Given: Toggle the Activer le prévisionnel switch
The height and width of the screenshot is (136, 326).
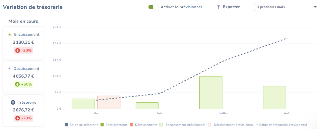Looking at the screenshot, I should pyautogui.click(x=153, y=7).
